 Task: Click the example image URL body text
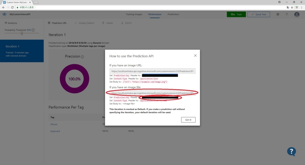click(x=145, y=82)
